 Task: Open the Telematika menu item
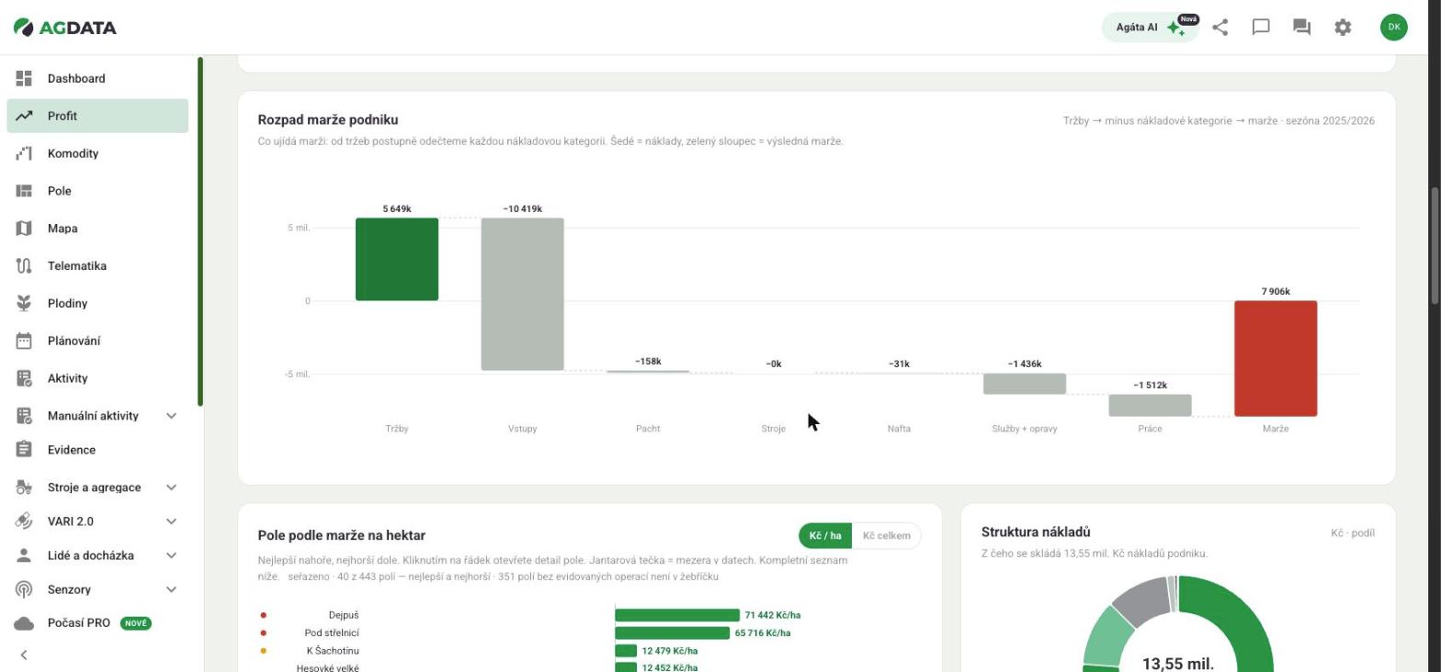click(97, 266)
